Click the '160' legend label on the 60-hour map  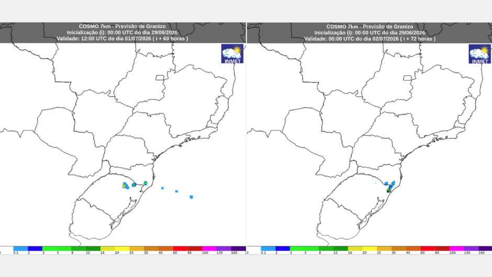(234, 253)
